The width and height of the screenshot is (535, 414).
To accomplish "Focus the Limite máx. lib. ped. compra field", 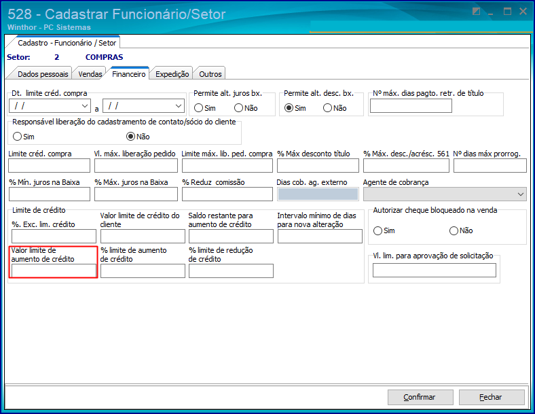I will pyautogui.click(x=227, y=166).
